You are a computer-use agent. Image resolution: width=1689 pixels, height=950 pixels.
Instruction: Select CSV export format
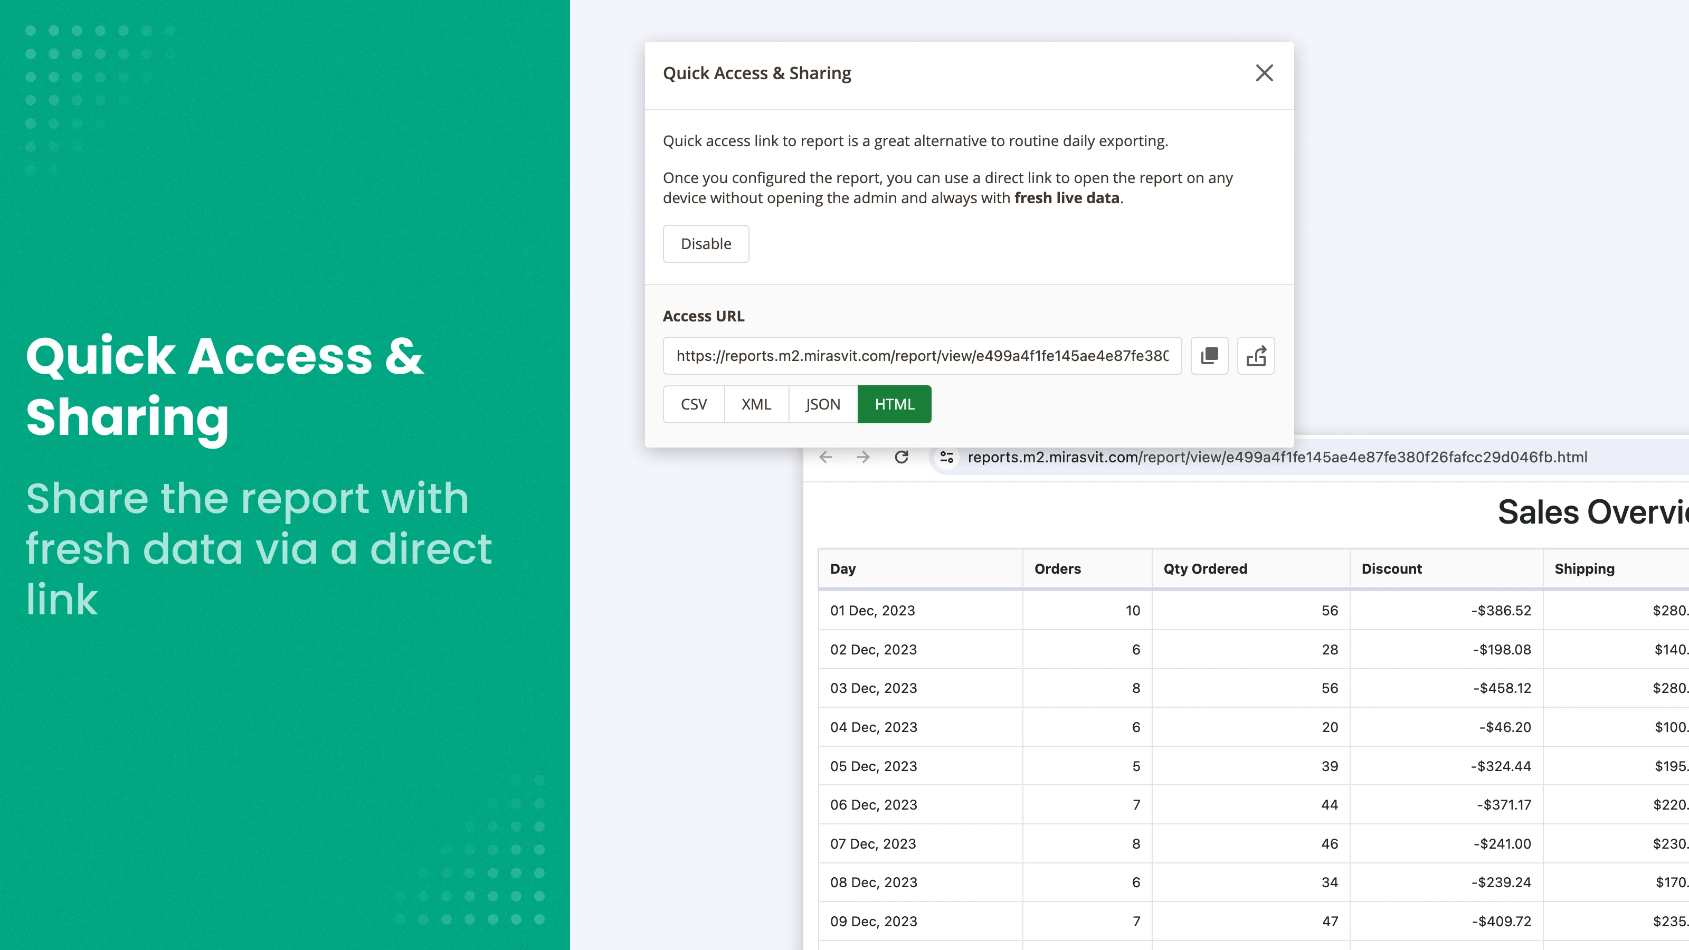click(693, 404)
